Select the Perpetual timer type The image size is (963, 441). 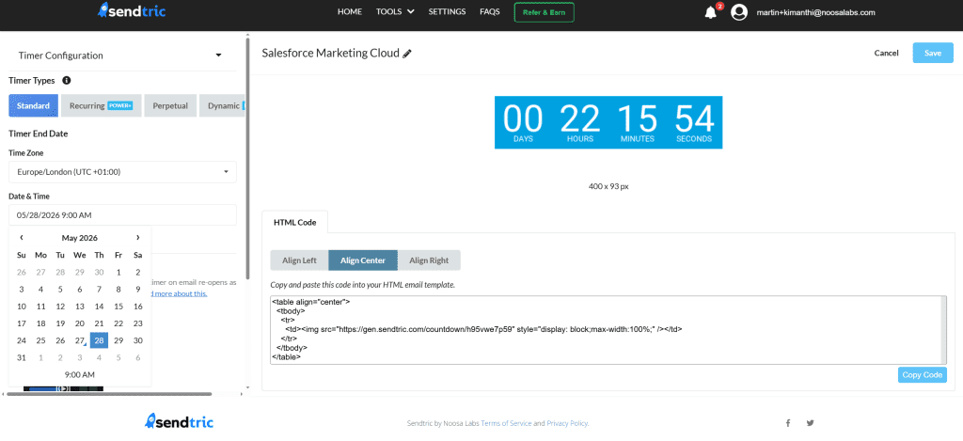click(170, 105)
